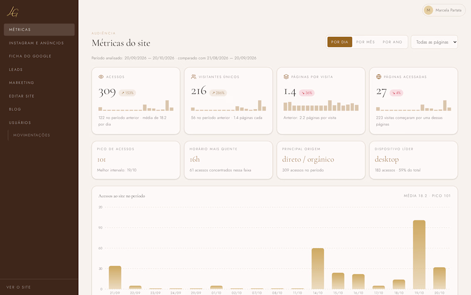The image size is (471, 295).
Task: Click the layers icon on Páginas por Visita
Action: coord(286,77)
